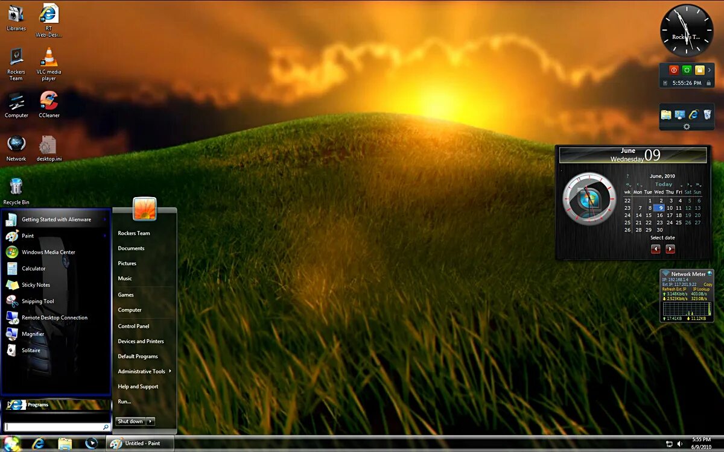Open Rockers Team user folder link
The height and width of the screenshot is (452, 724).
134,233
